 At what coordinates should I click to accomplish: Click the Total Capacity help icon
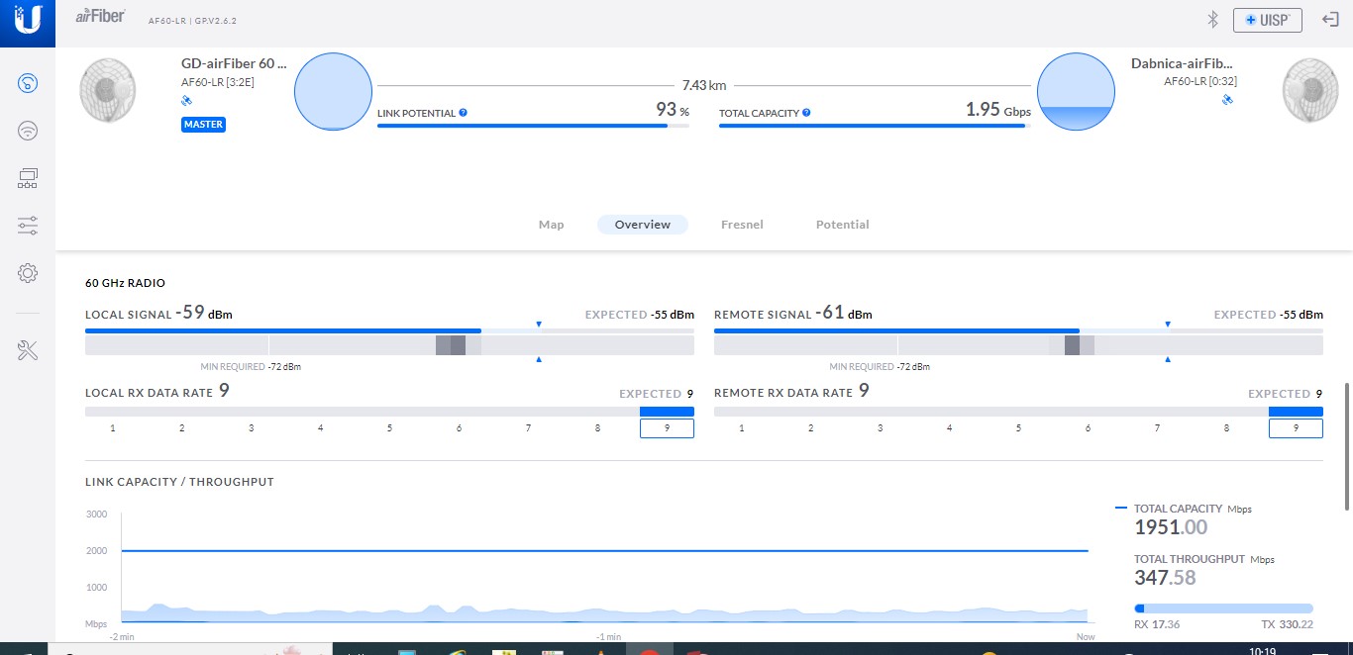click(806, 113)
